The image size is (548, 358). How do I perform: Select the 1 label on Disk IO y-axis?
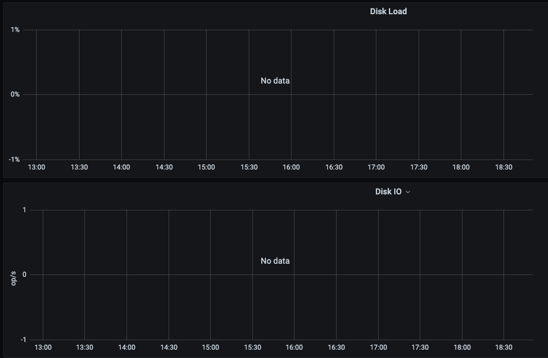(24, 210)
